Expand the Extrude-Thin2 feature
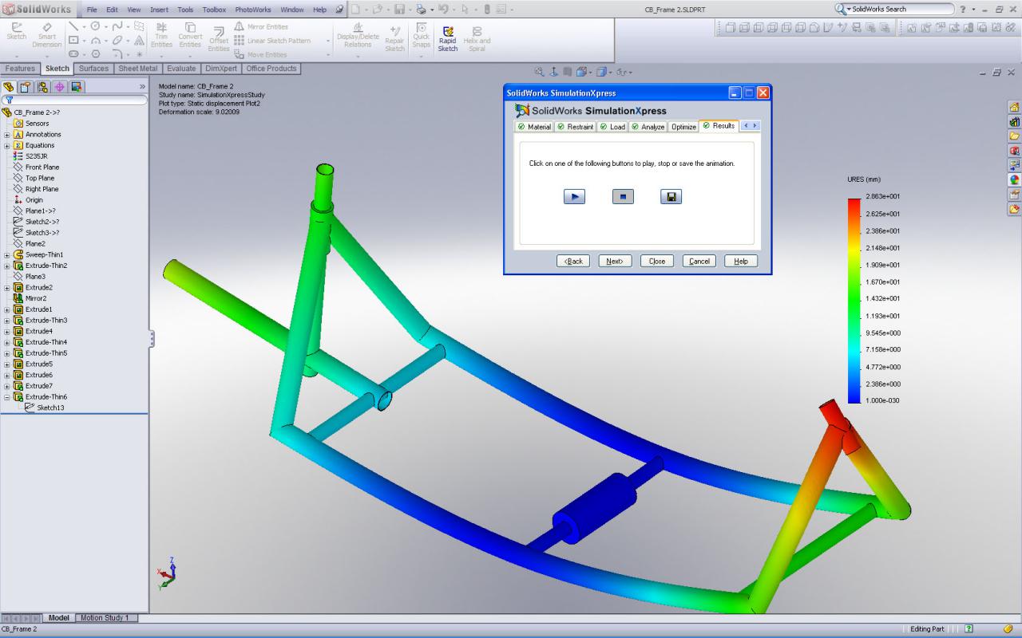The height and width of the screenshot is (638, 1022). 7,266
